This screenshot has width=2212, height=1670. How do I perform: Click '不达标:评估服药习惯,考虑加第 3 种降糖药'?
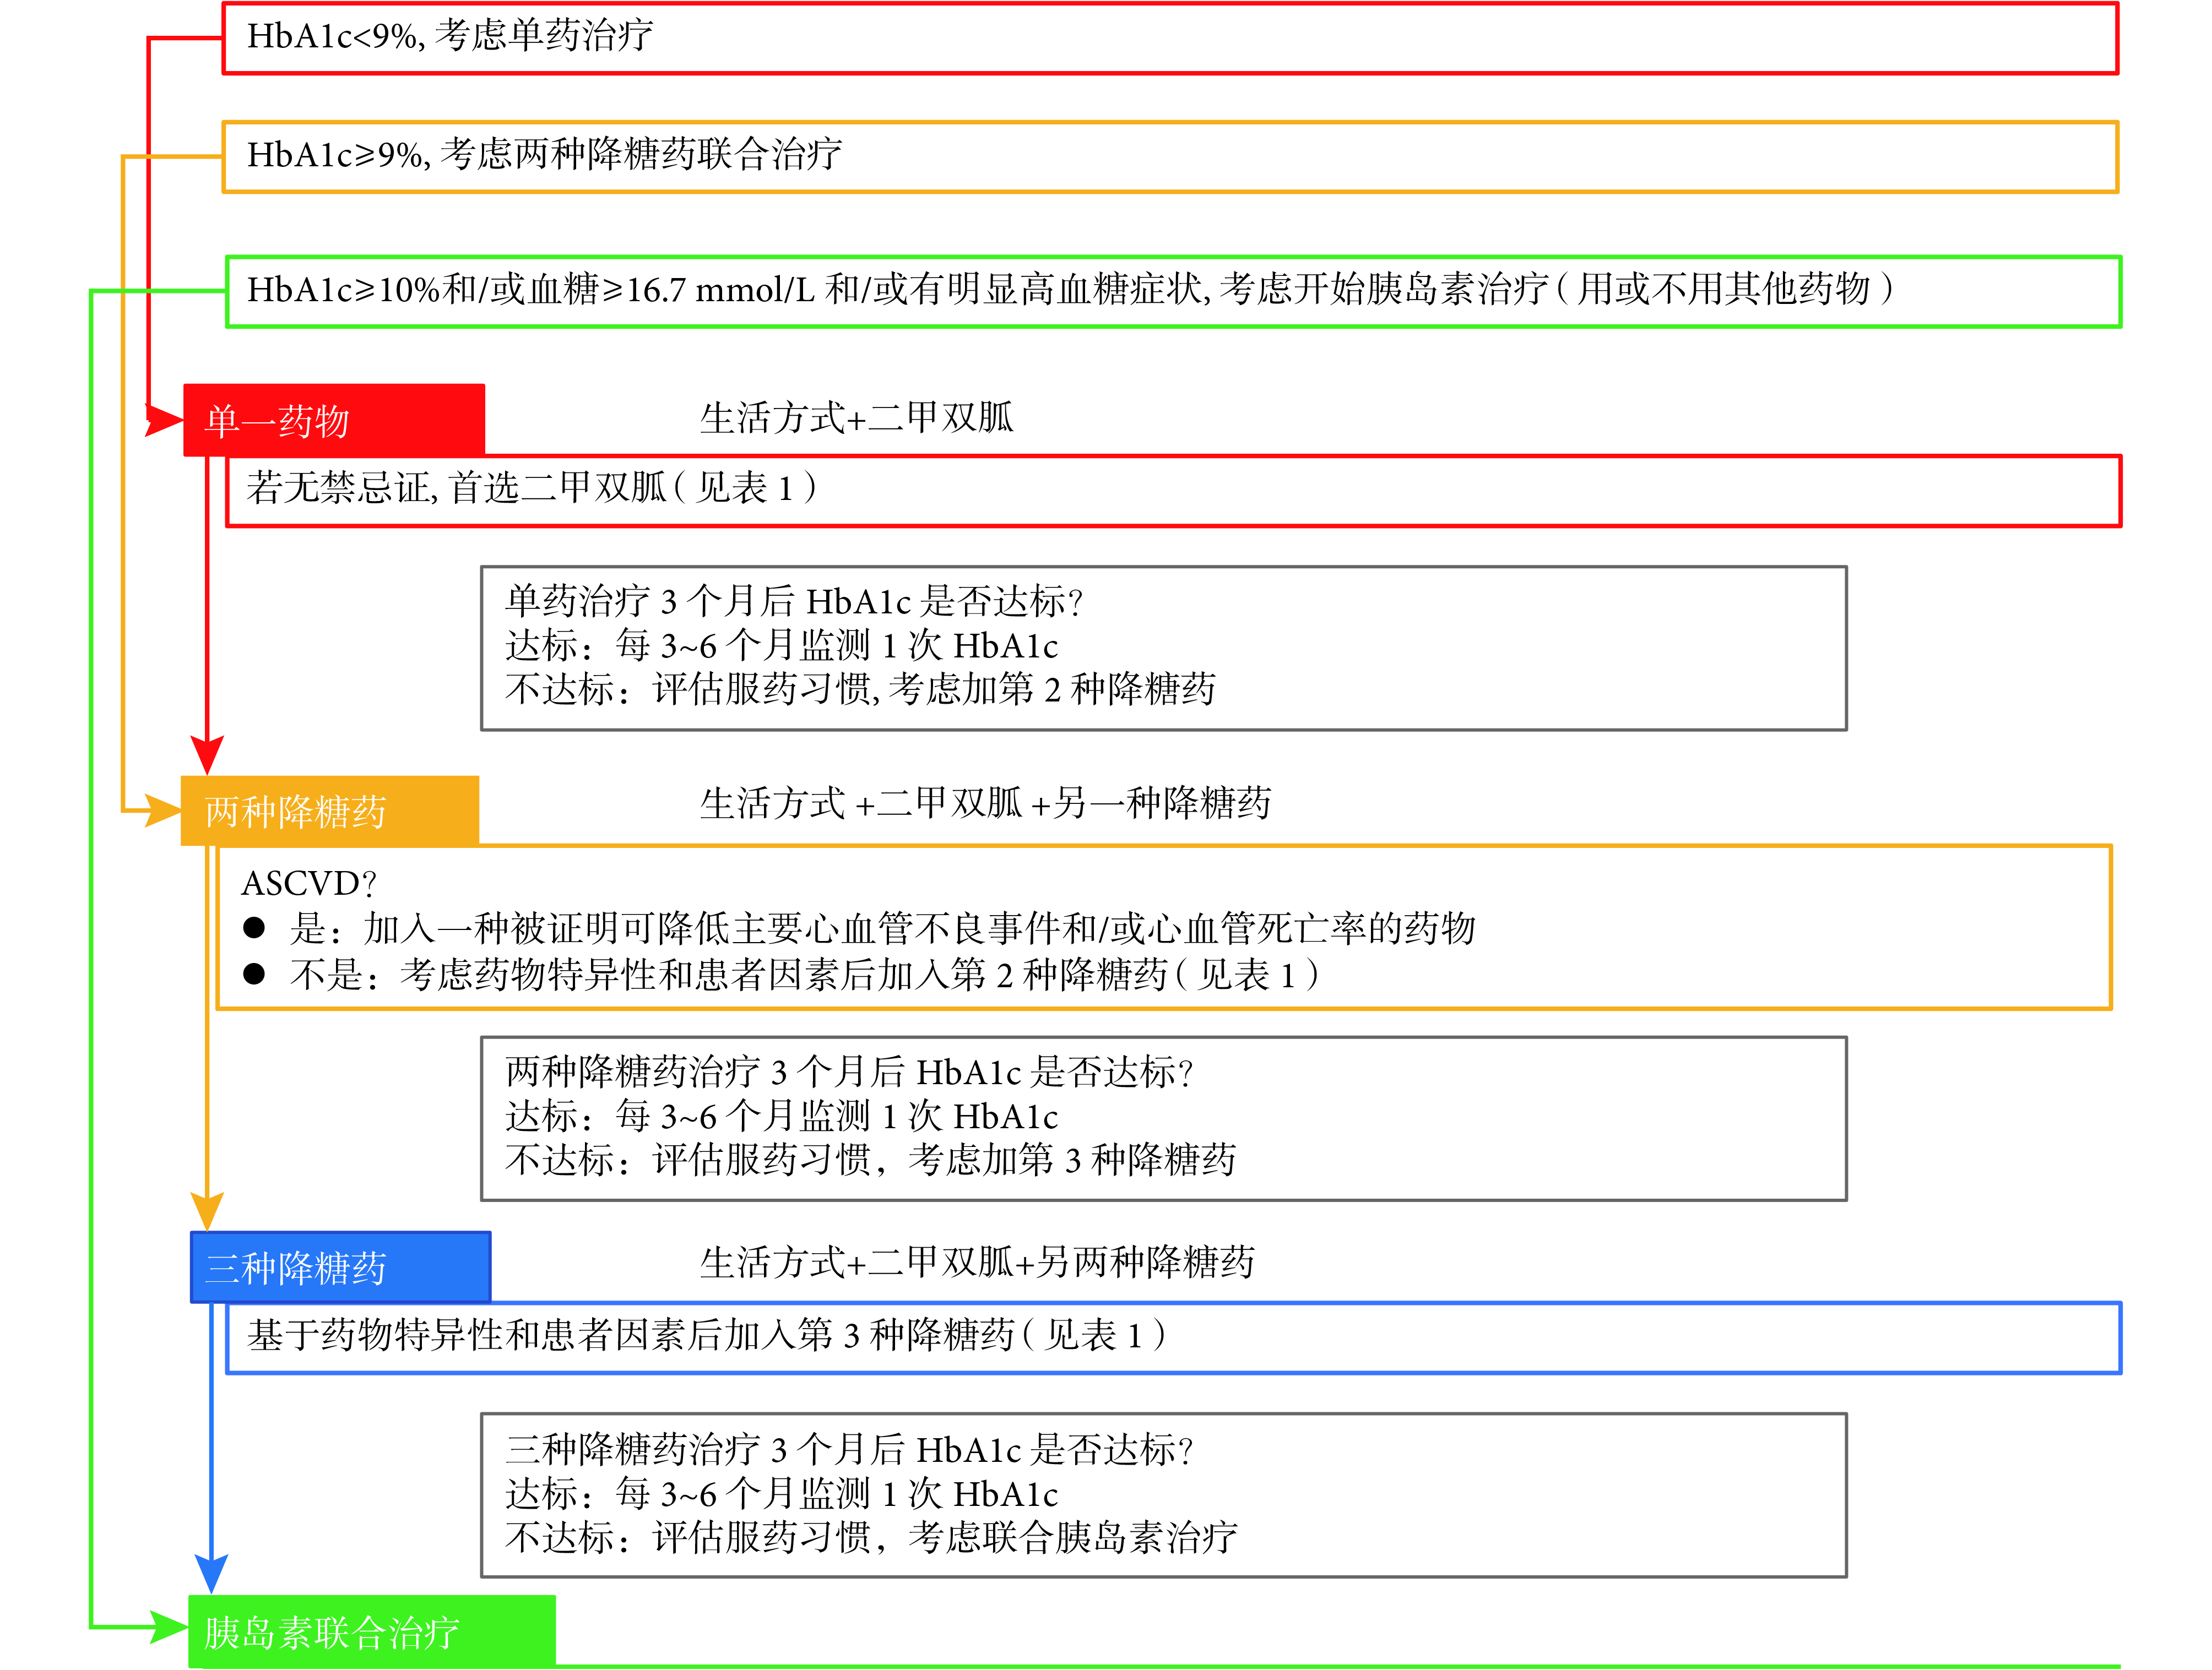coord(871,1160)
